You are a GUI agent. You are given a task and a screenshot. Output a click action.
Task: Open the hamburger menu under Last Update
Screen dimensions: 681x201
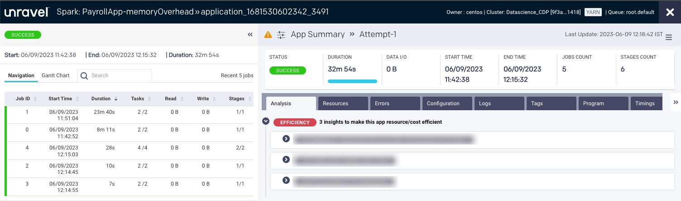click(x=669, y=38)
